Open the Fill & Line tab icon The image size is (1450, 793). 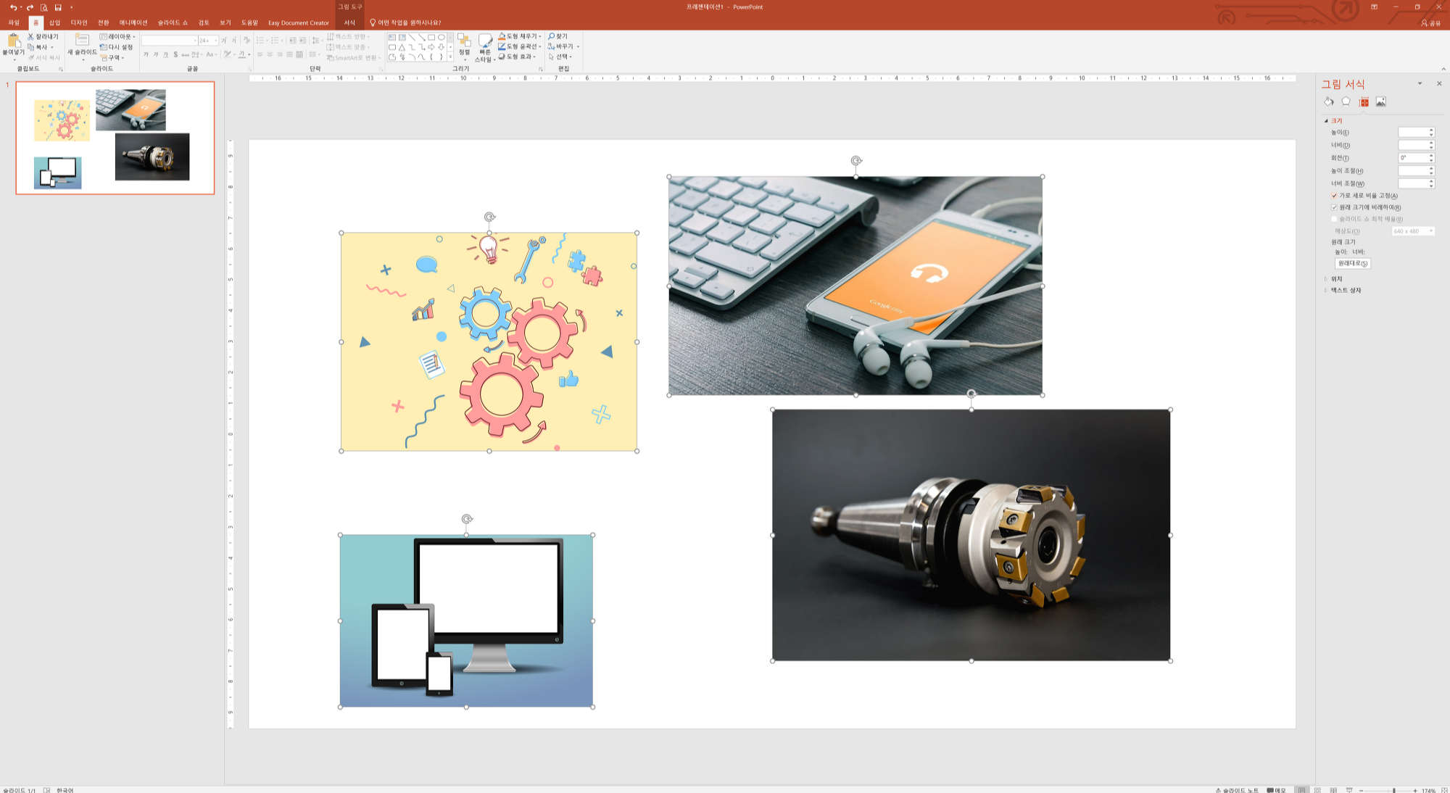tap(1328, 102)
